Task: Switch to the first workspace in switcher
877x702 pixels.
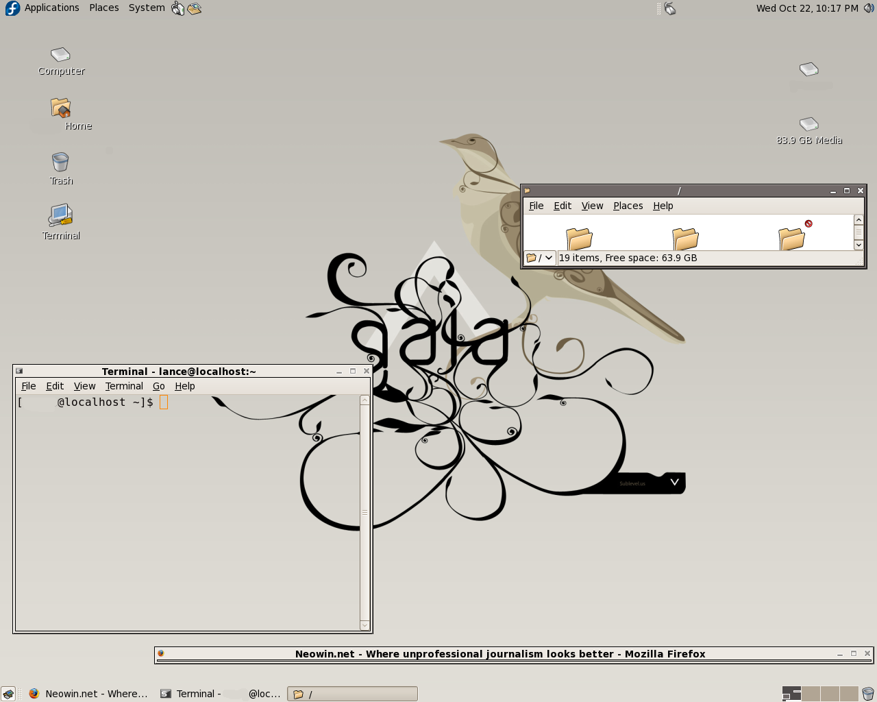Action: pyautogui.click(x=791, y=694)
